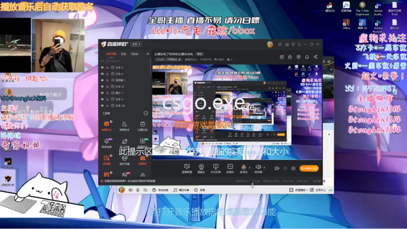Viewport: 407px width, 229px height.
Task: Open the 百度网盘 desktop shortcut
Action: [x=346, y=7]
